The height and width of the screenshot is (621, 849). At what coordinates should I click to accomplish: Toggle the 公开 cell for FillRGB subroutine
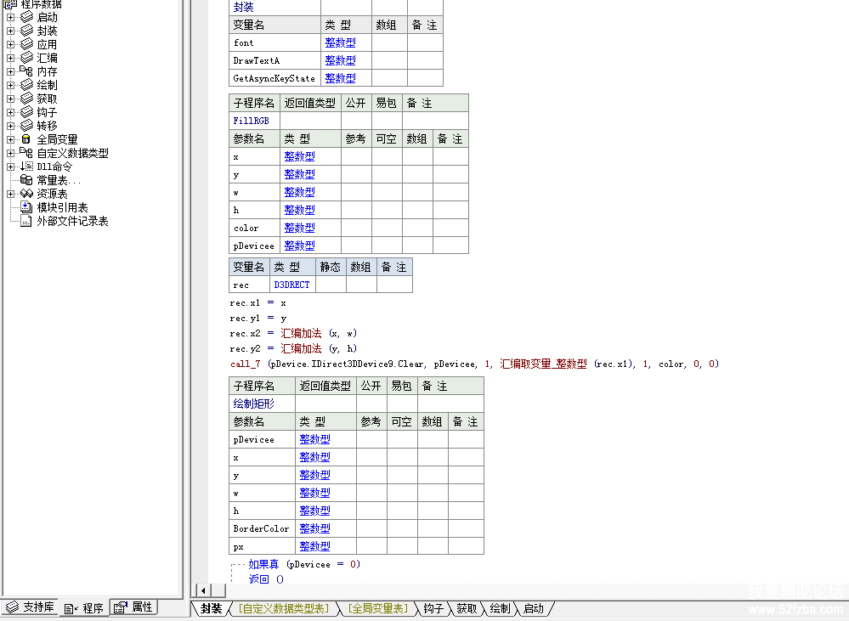point(356,121)
